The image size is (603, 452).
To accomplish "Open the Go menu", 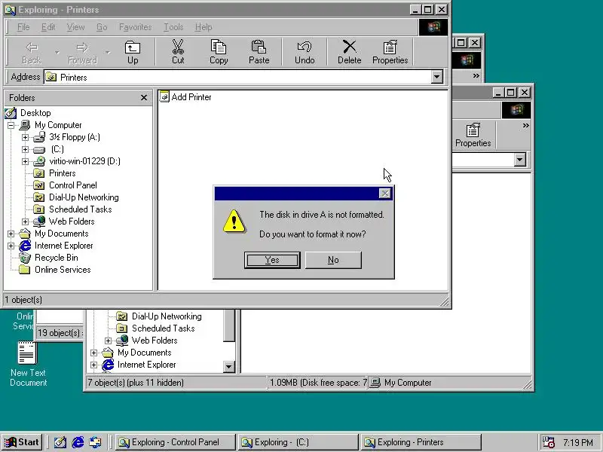I will (102, 27).
